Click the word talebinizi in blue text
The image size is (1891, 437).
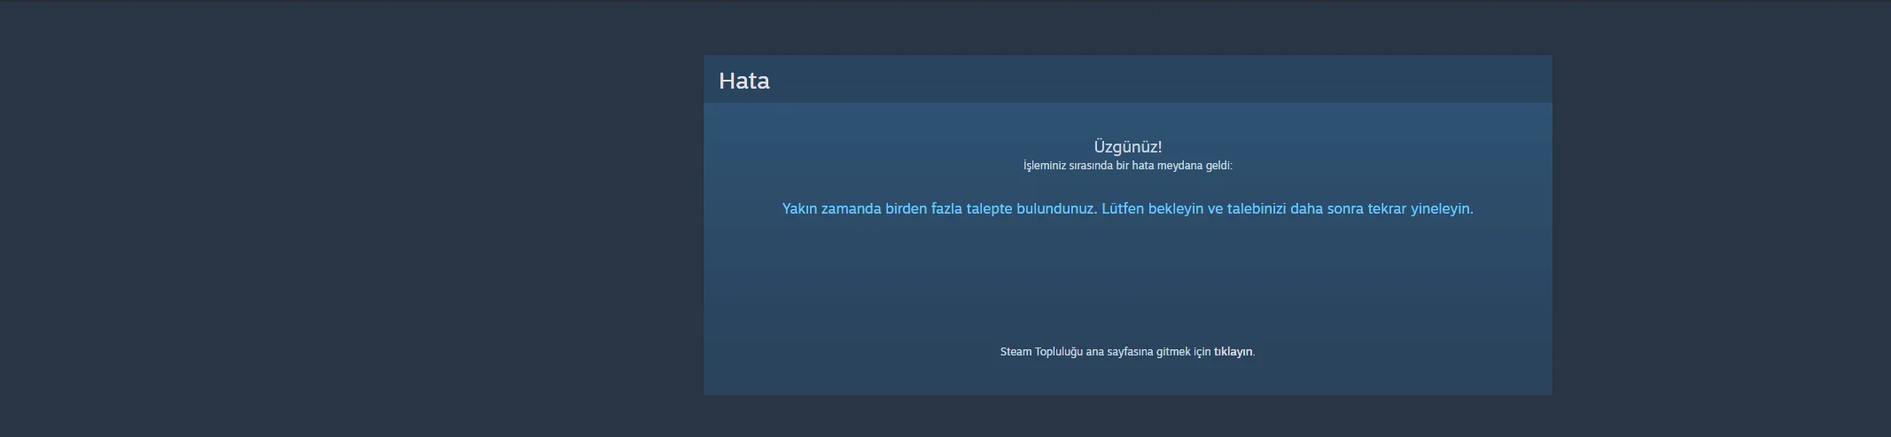[1257, 209]
